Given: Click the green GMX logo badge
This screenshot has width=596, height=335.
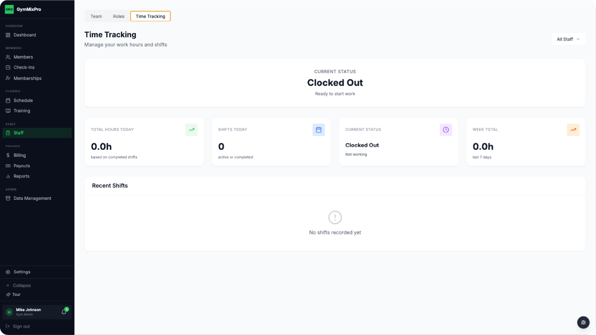Looking at the screenshot, I should [x=9, y=9].
